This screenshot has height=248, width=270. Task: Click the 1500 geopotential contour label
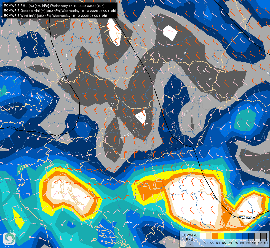pyautogui.click(x=260, y=48)
